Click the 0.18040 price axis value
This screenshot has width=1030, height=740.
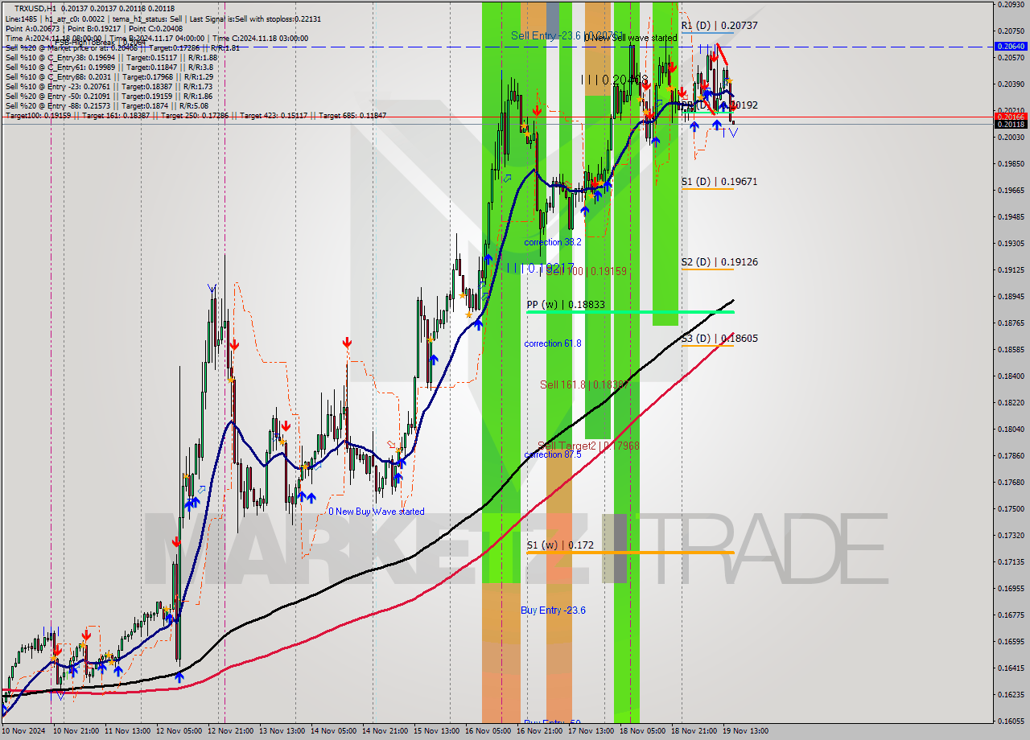coord(1011,429)
